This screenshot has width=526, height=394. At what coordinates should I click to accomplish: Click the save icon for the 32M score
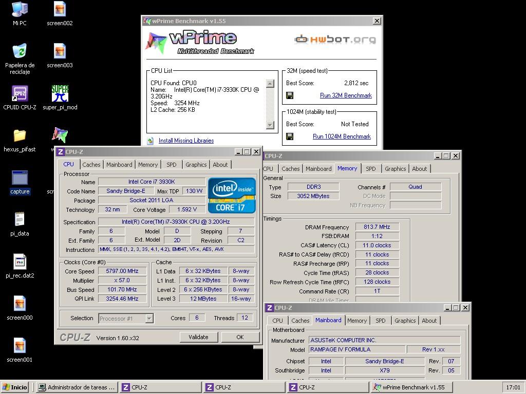[x=290, y=95]
